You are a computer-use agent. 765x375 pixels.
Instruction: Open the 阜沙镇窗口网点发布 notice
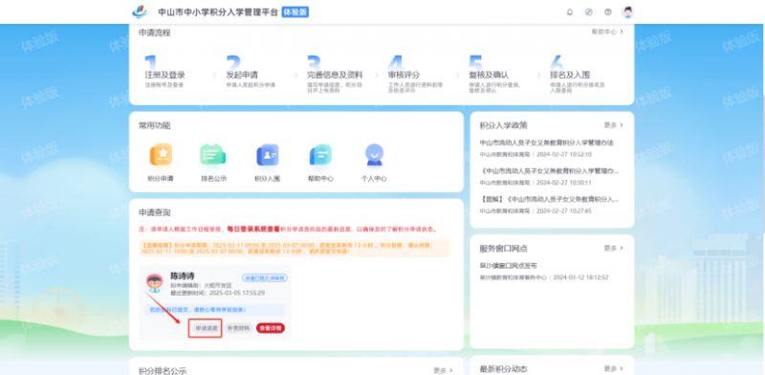(508, 266)
